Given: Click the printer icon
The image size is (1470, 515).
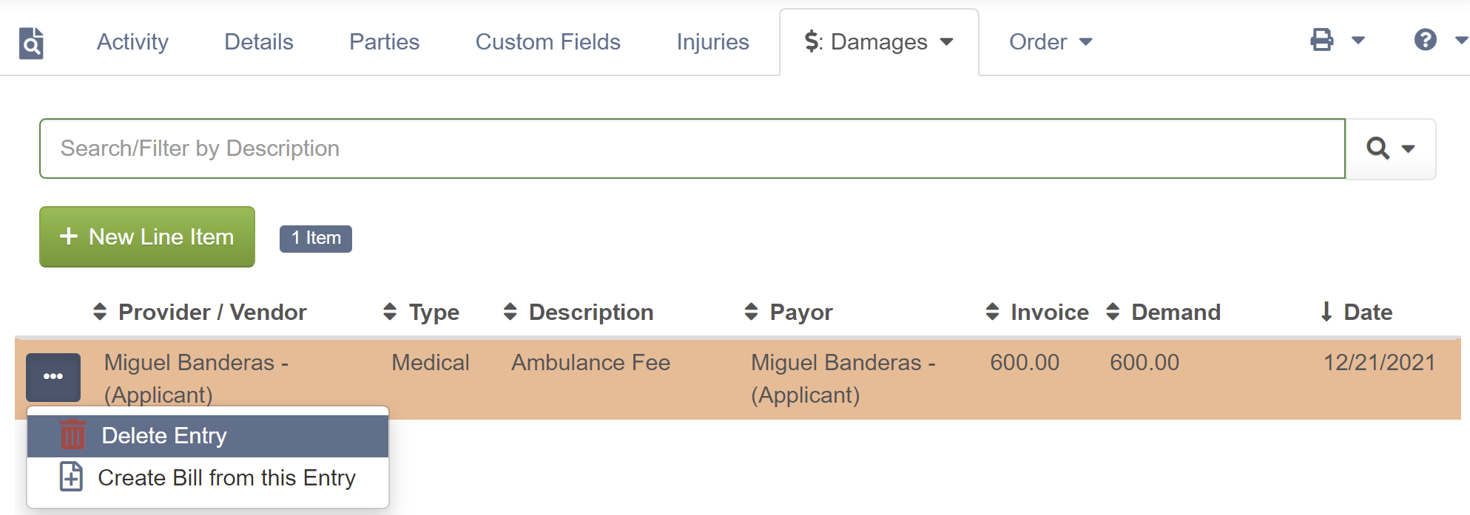Looking at the screenshot, I should 1322,40.
